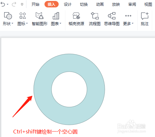This screenshot has height=137, width=155.
Task: Select the 插入 tab
Action: click(x=52, y=5)
